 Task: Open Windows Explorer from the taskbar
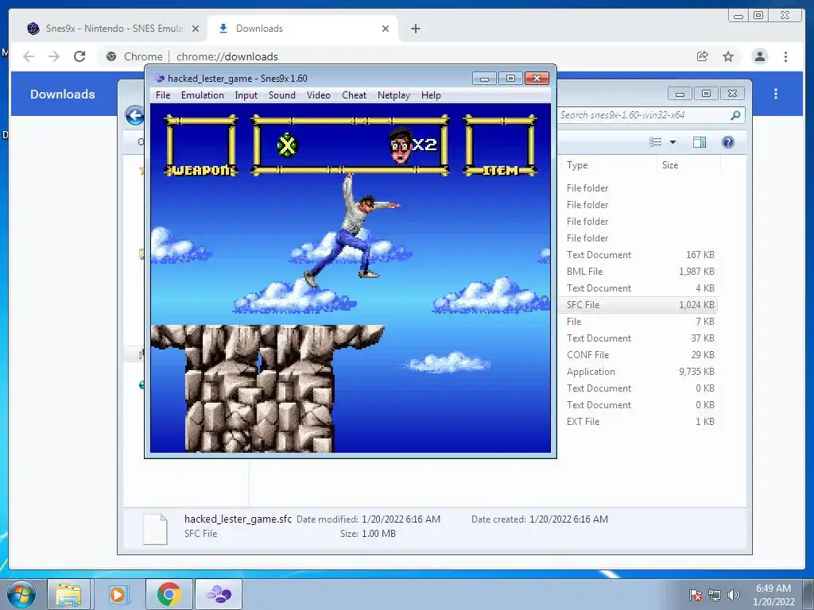(x=69, y=594)
